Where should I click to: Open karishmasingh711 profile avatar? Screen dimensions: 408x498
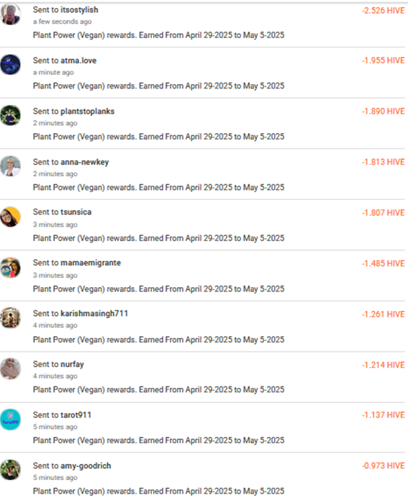click(11, 318)
